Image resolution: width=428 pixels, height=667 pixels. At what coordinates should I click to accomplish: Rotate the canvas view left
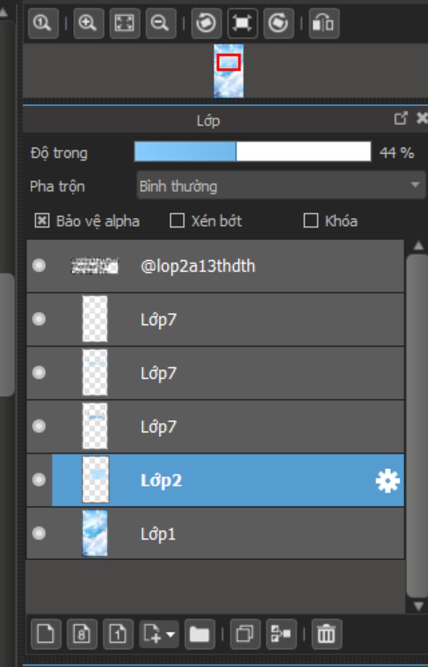pyautogui.click(x=206, y=23)
